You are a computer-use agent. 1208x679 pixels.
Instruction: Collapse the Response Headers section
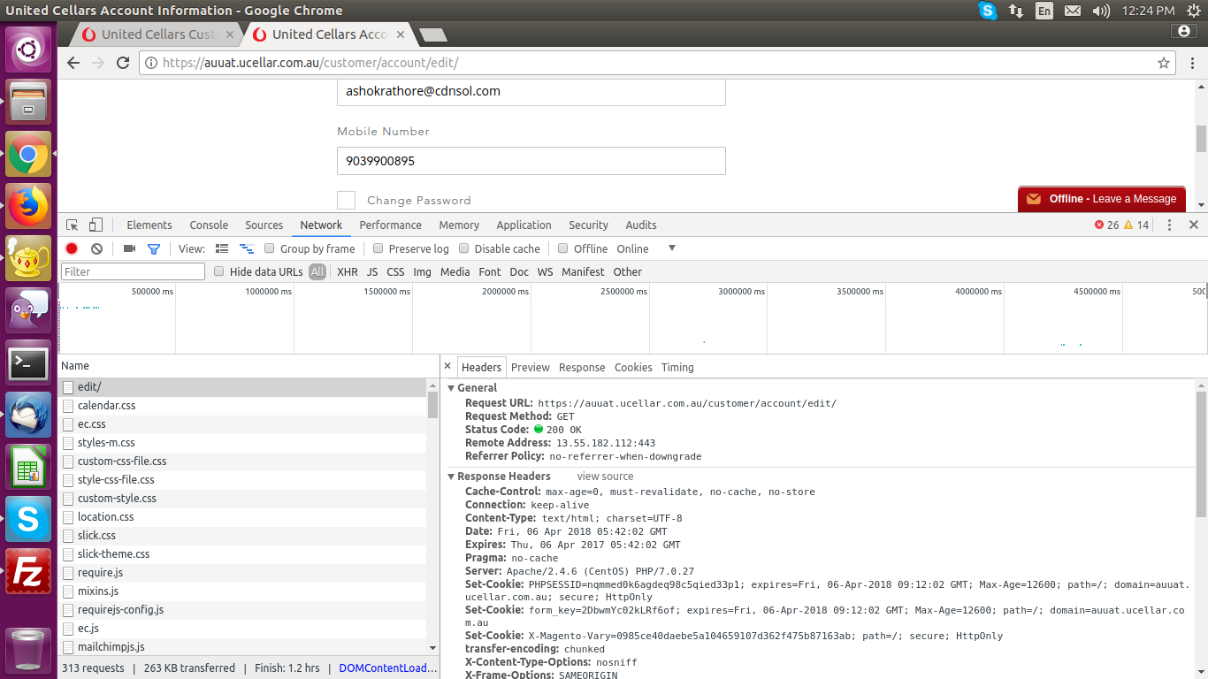[450, 476]
